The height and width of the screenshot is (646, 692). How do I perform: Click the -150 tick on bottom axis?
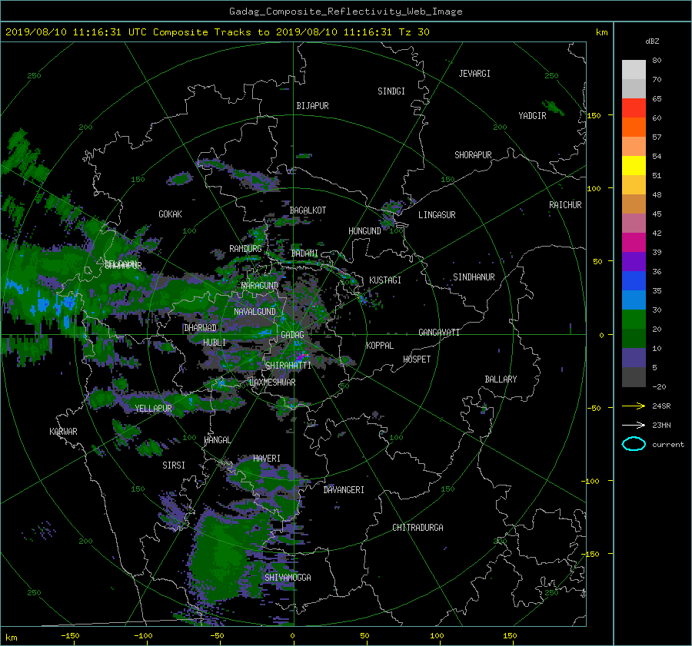click(x=70, y=636)
